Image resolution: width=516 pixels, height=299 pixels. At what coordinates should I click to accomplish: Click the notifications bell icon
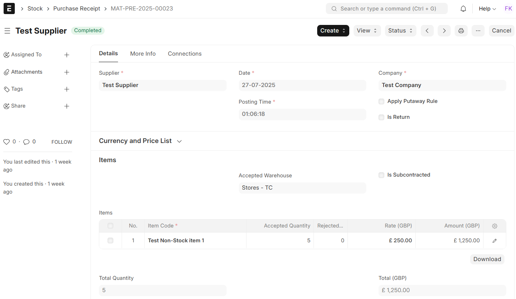463,9
